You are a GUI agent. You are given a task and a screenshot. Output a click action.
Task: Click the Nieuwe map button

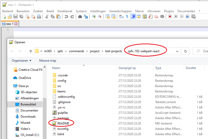click(48, 61)
